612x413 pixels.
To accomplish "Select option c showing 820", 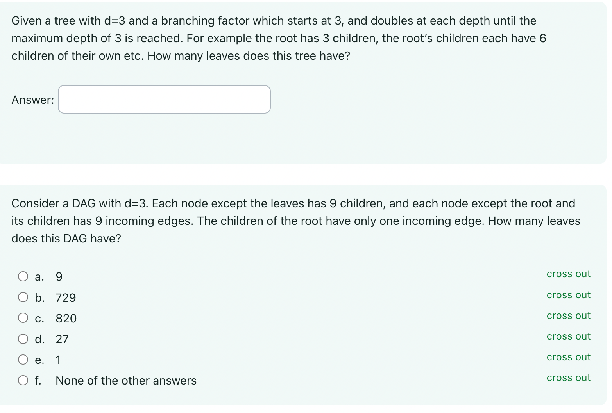I will (x=23, y=317).
